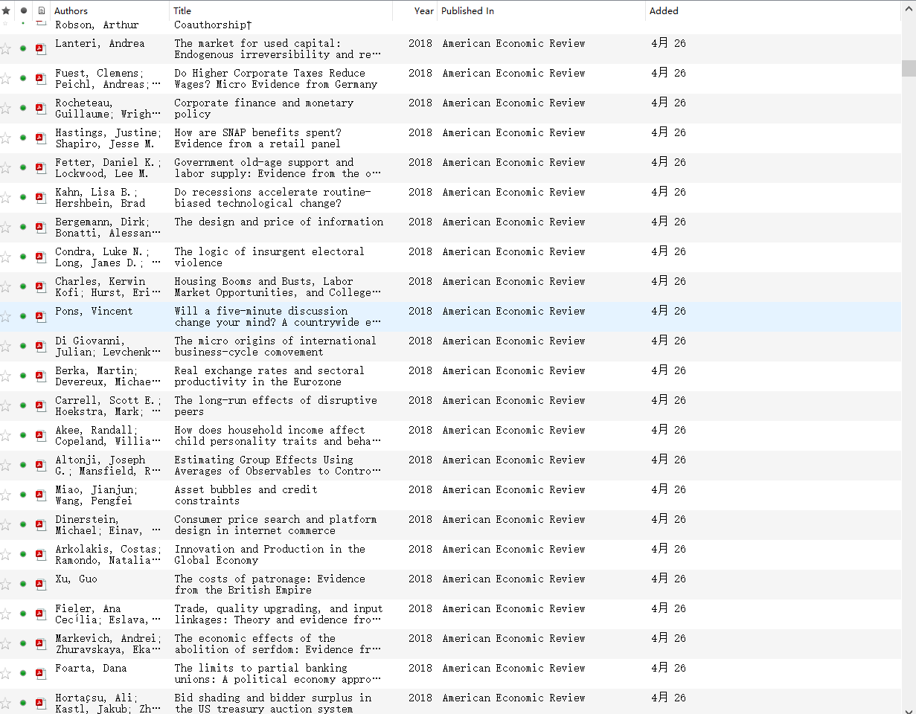Select "How does household income affect" title
This screenshot has height=714, width=916.
click(x=278, y=436)
